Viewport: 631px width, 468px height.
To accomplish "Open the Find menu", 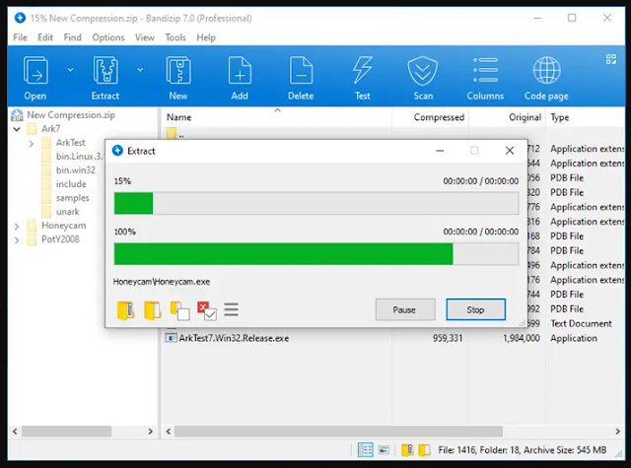I will [72, 37].
